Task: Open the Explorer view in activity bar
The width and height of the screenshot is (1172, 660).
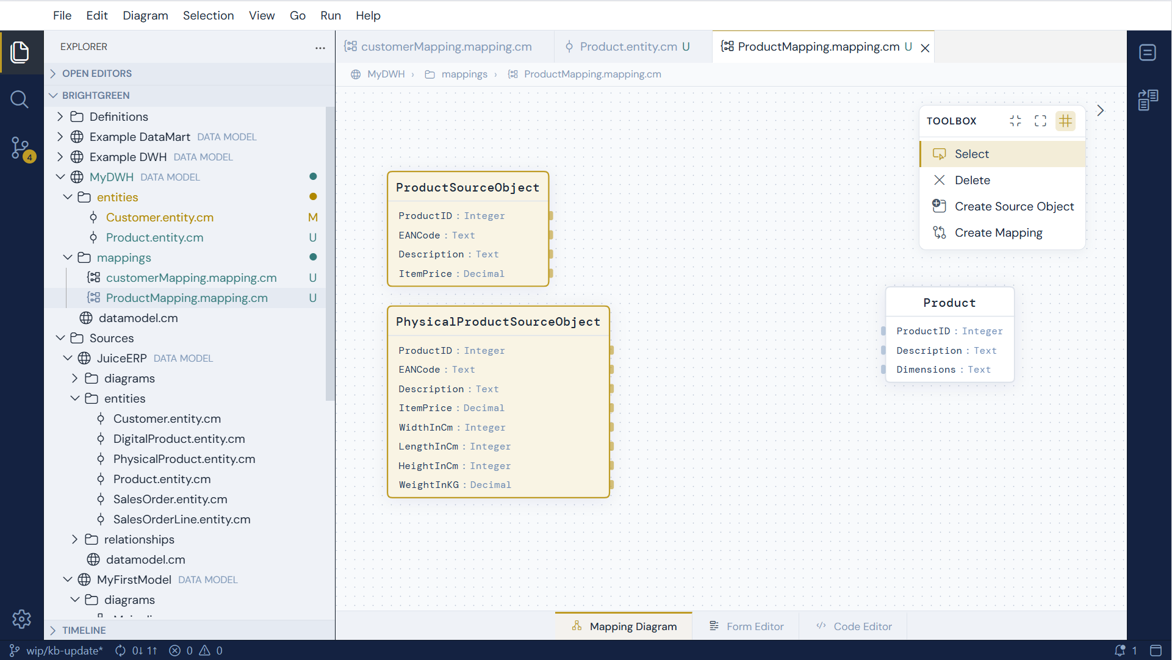Action: click(x=20, y=52)
